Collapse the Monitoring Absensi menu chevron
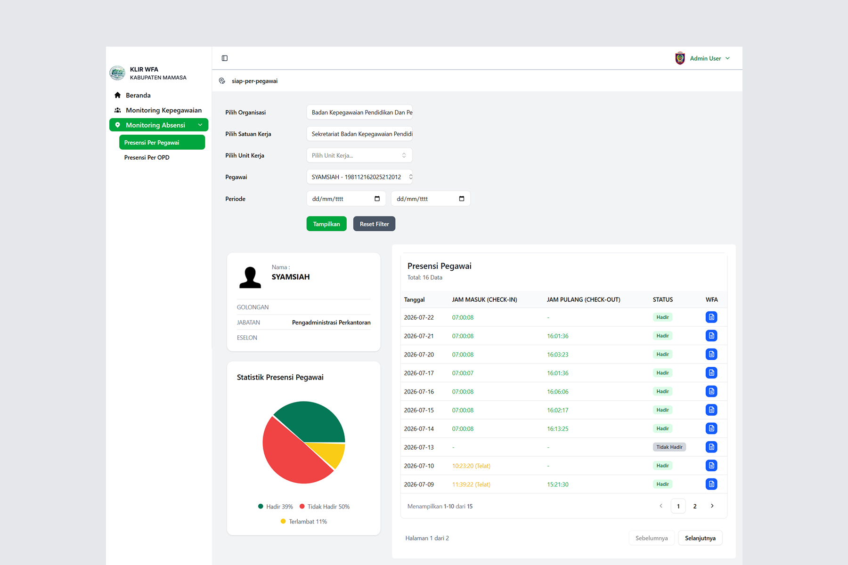The height and width of the screenshot is (565, 848). tap(200, 125)
